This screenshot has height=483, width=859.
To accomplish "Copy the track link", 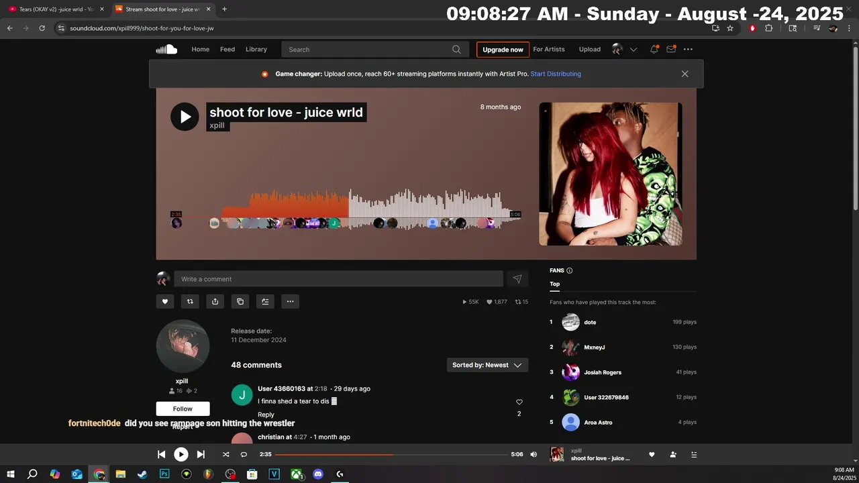I will point(240,301).
